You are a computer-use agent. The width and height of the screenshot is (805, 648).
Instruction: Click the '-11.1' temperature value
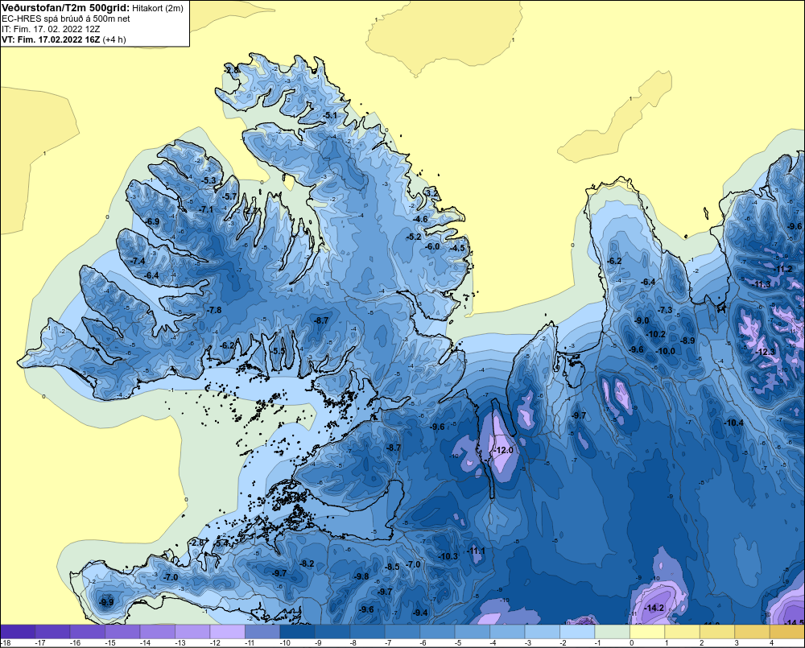coord(476,551)
